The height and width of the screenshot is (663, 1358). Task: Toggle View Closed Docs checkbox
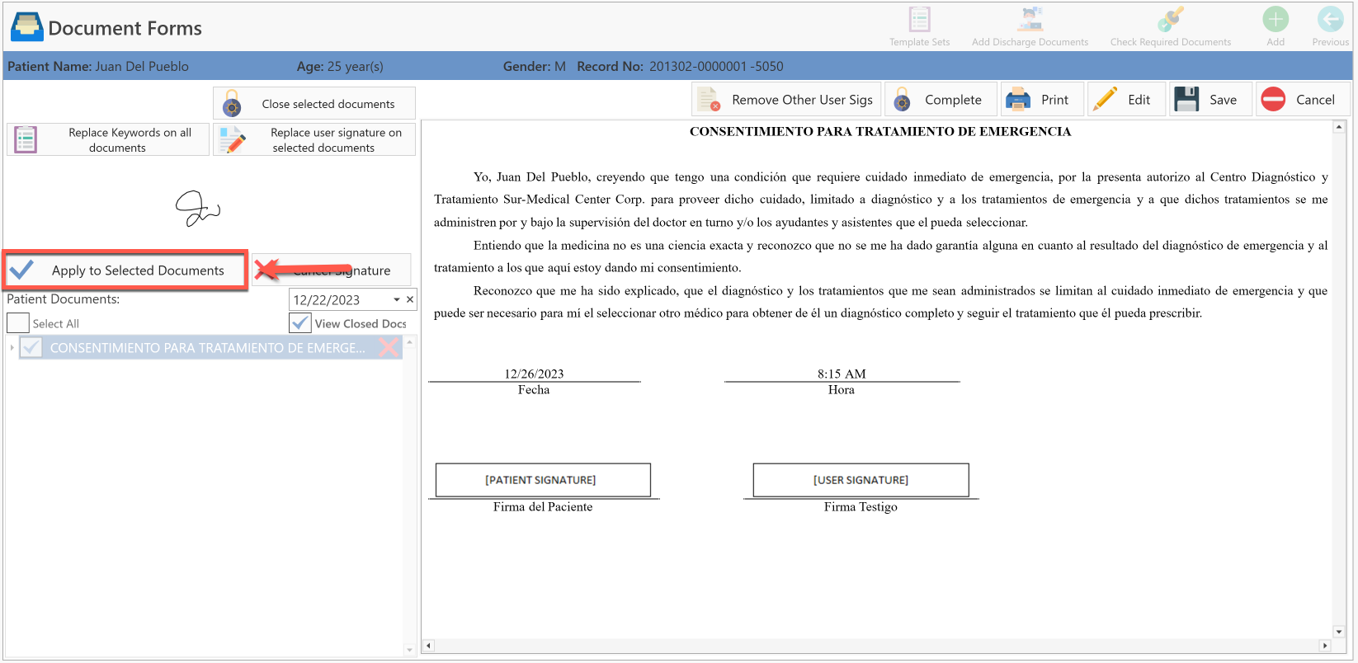click(300, 323)
